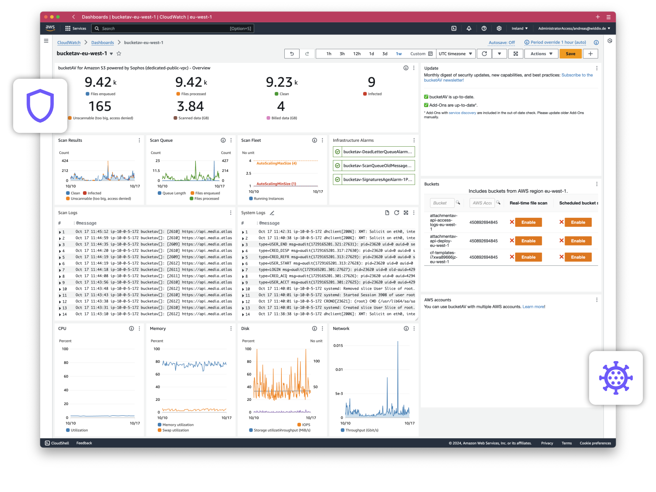Toggle the Running Instances legend series
The height and width of the screenshot is (492, 656).
tap(266, 199)
